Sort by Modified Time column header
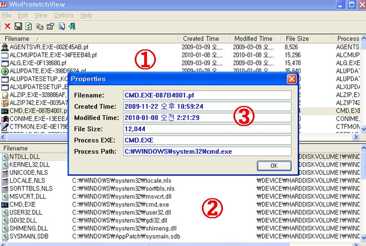This screenshot has height=246, width=366. point(255,38)
